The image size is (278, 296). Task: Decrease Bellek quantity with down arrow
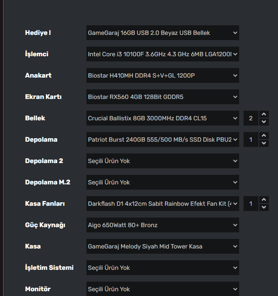pos(264,122)
